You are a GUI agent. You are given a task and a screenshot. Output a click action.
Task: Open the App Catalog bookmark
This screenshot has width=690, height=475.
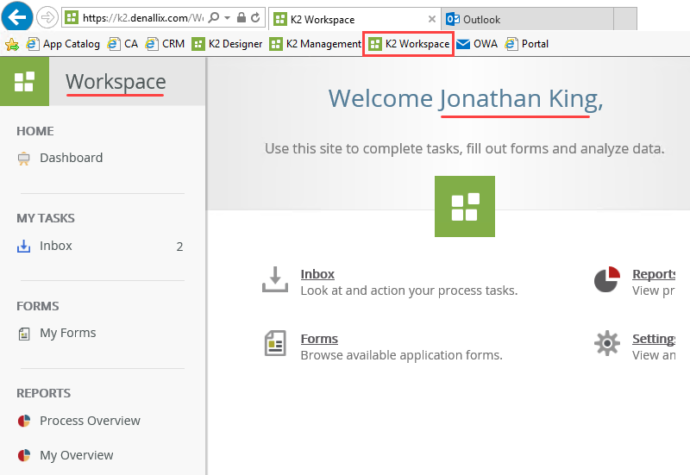(x=63, y=44)
